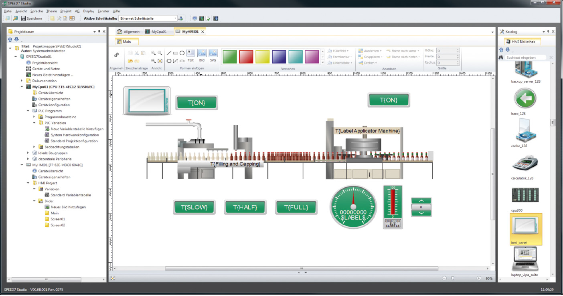Choose the yellow shape style swatch
This screenshot has width=563, height=296.
263,56
